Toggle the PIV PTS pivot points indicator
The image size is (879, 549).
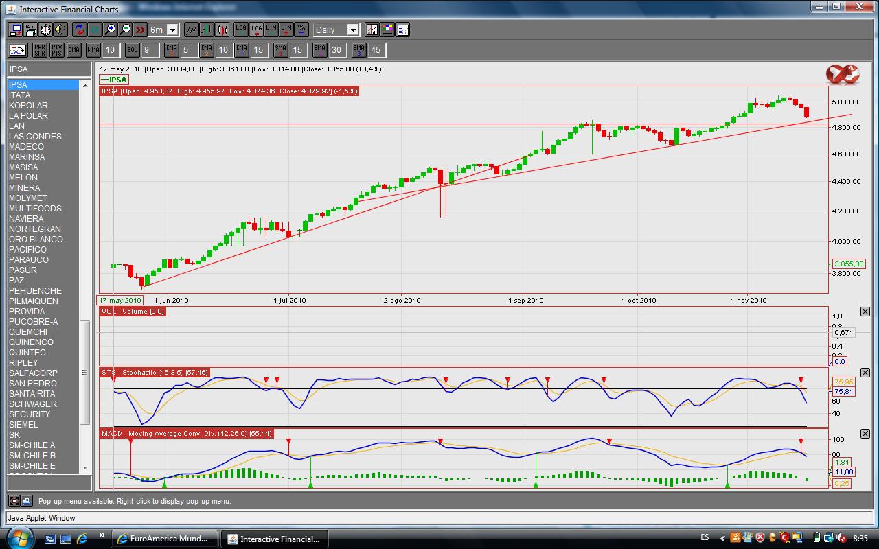pyautogui.click(x=57, y=50)
